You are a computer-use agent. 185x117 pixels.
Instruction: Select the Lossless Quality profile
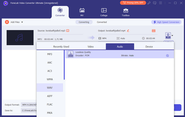(x=120, y=54)
